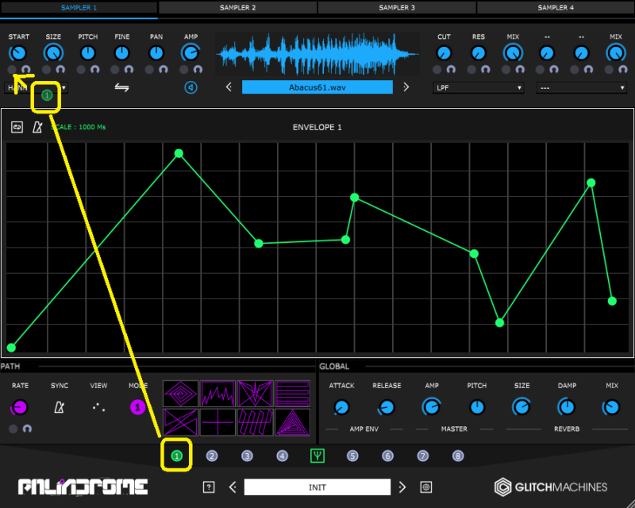Click the settings icon beside preset arrows

point(426,487)
